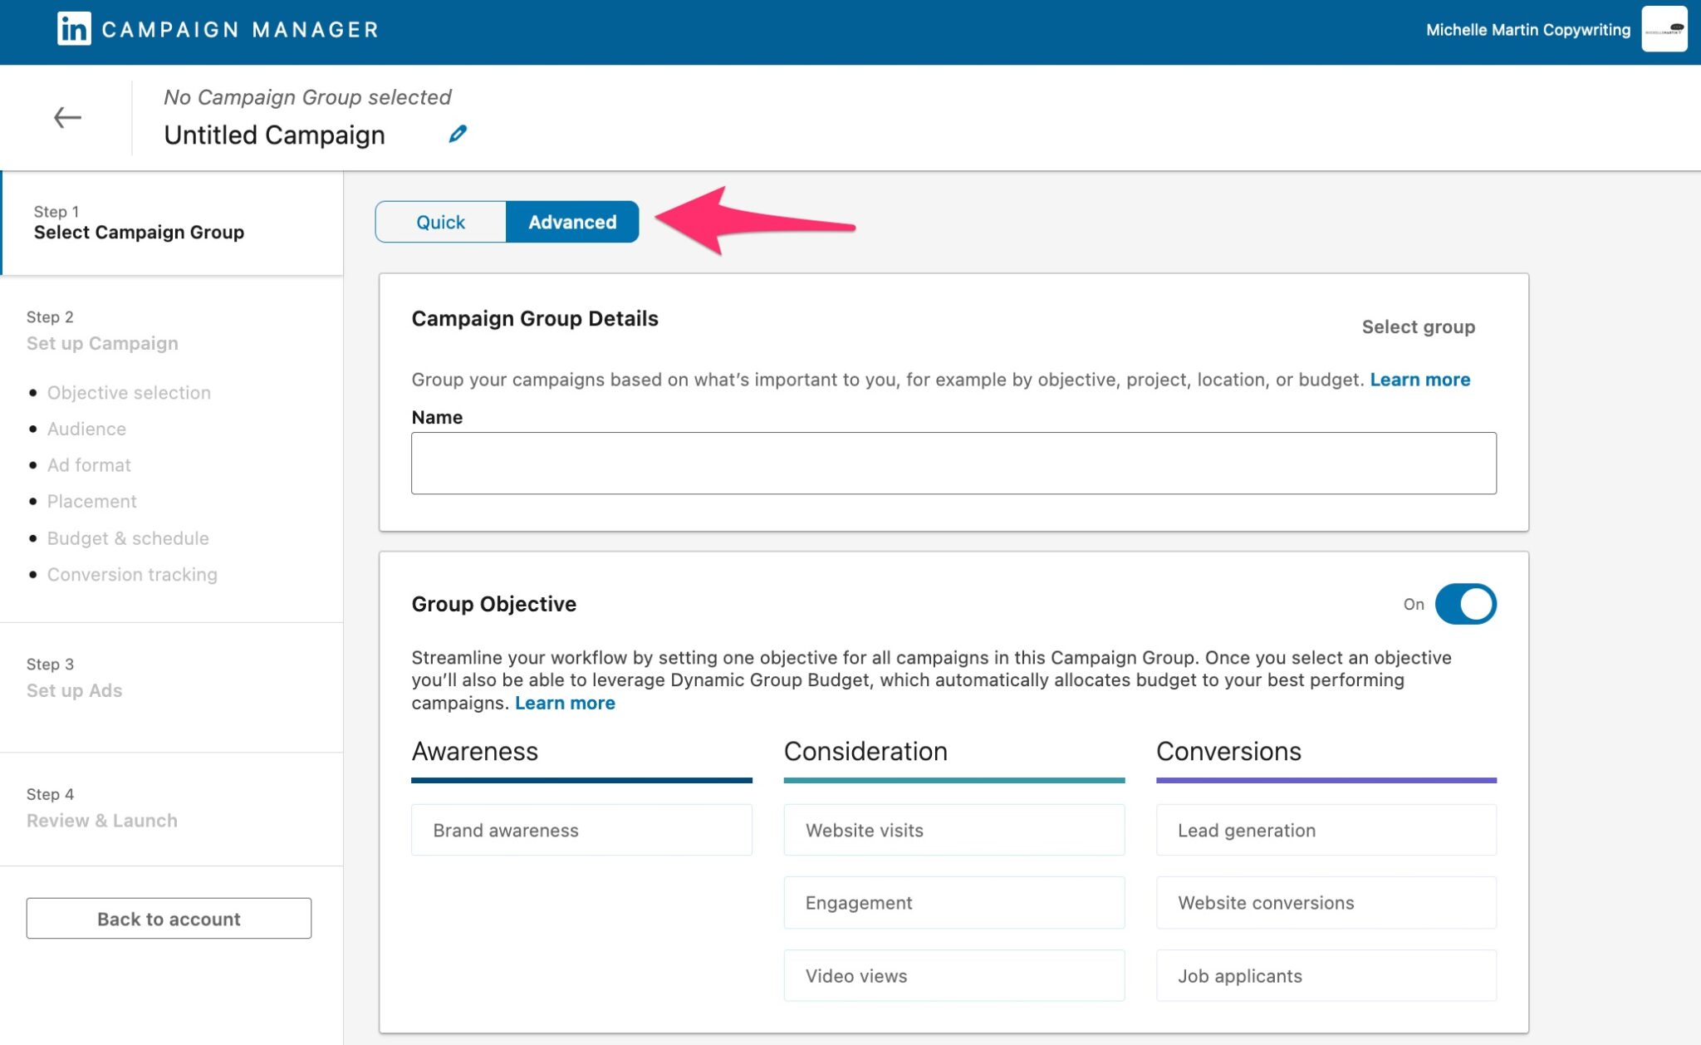Screen dimensions: 1701x1045
Task: Open the Michelle Martin Copywriting account avatar
Action: click(x=1664, y=29)
